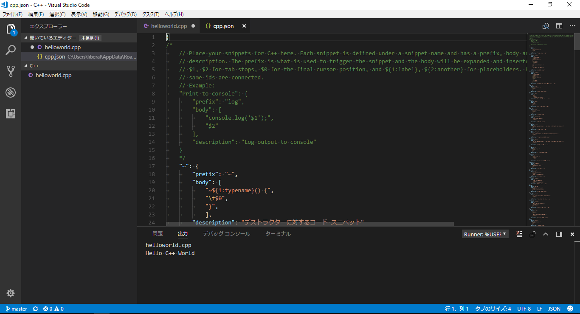Open the 移動(G) menu
The width and height of the screenshot is (580, 314).
click(x=101, y=14)
